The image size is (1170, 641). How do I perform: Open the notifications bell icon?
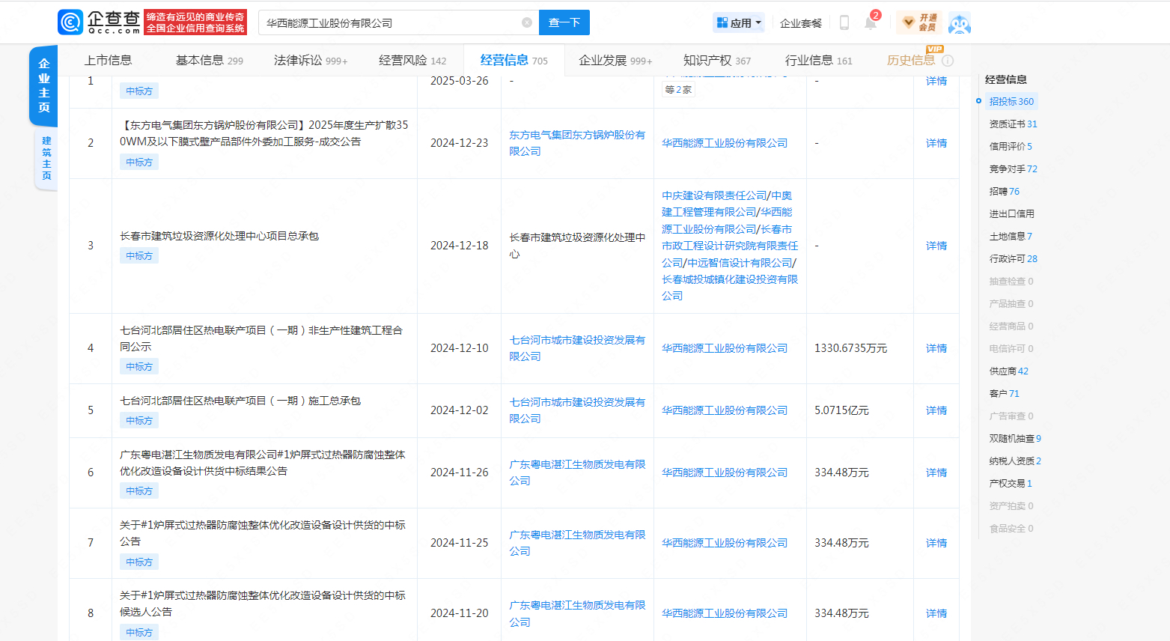[x=871, y=22]
